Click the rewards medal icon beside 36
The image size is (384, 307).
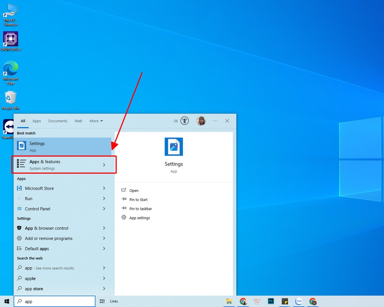tap(184, 121)
